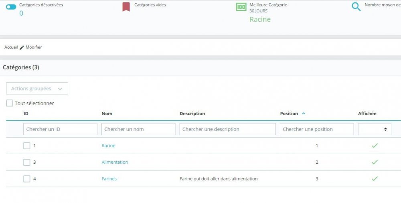Click the green checkmark for Racine
The height and width of the screenshot is (203, 401).
375,146
